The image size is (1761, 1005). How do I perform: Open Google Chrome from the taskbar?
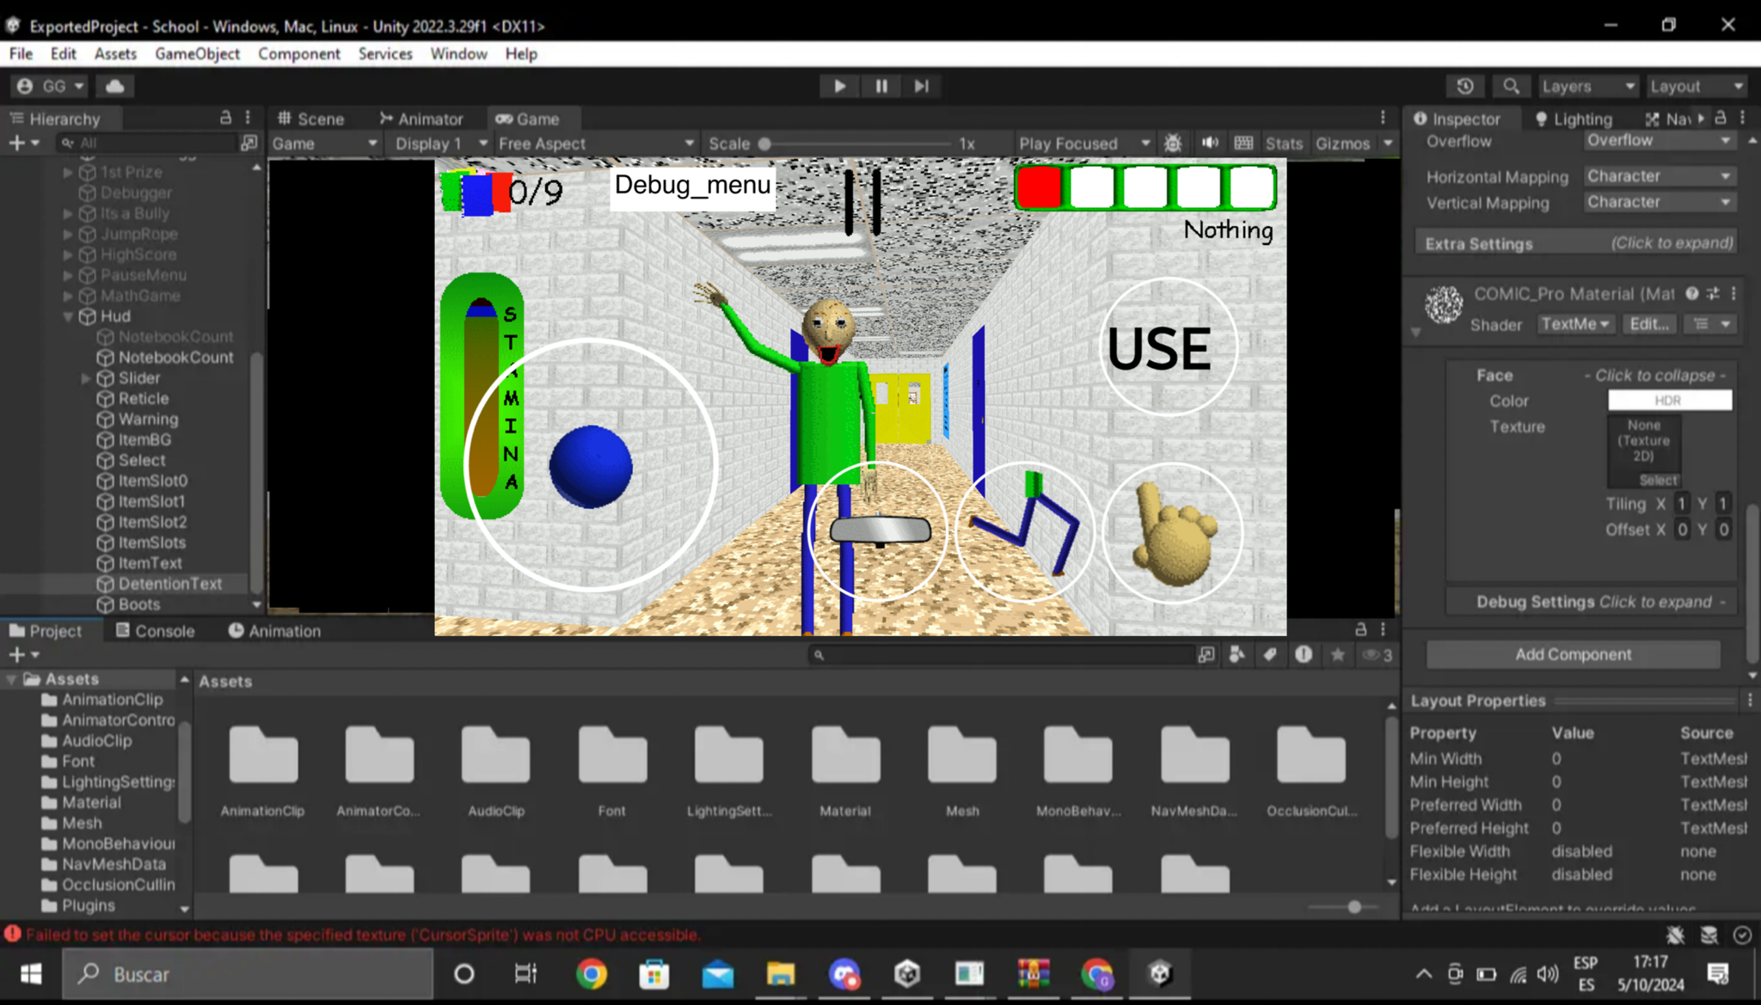click(x=592, y=974)
